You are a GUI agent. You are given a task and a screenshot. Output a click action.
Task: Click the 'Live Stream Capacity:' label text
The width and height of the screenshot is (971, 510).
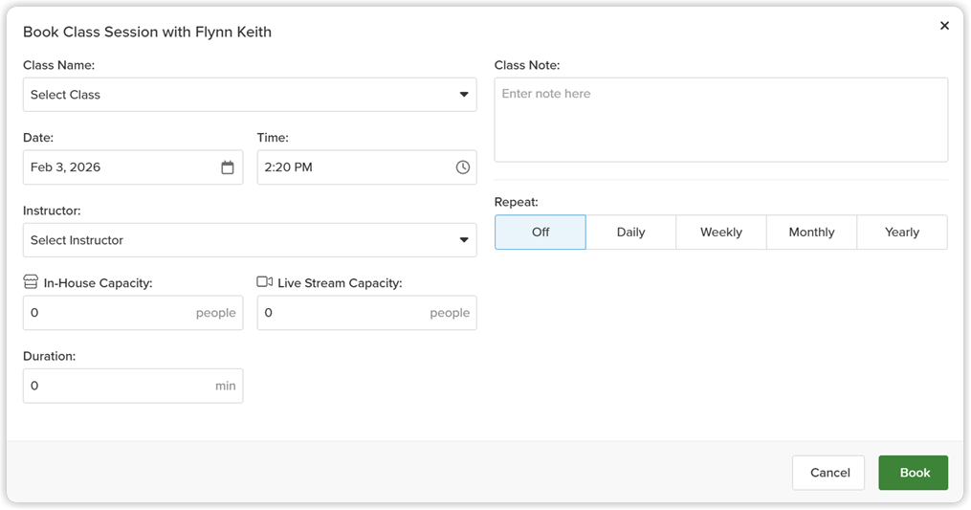tap(340, 283)
